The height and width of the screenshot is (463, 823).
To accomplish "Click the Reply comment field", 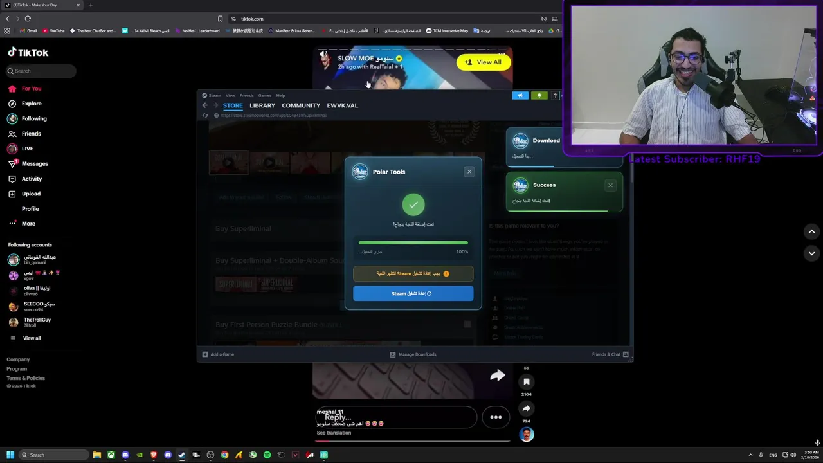I will pos(395,417).
